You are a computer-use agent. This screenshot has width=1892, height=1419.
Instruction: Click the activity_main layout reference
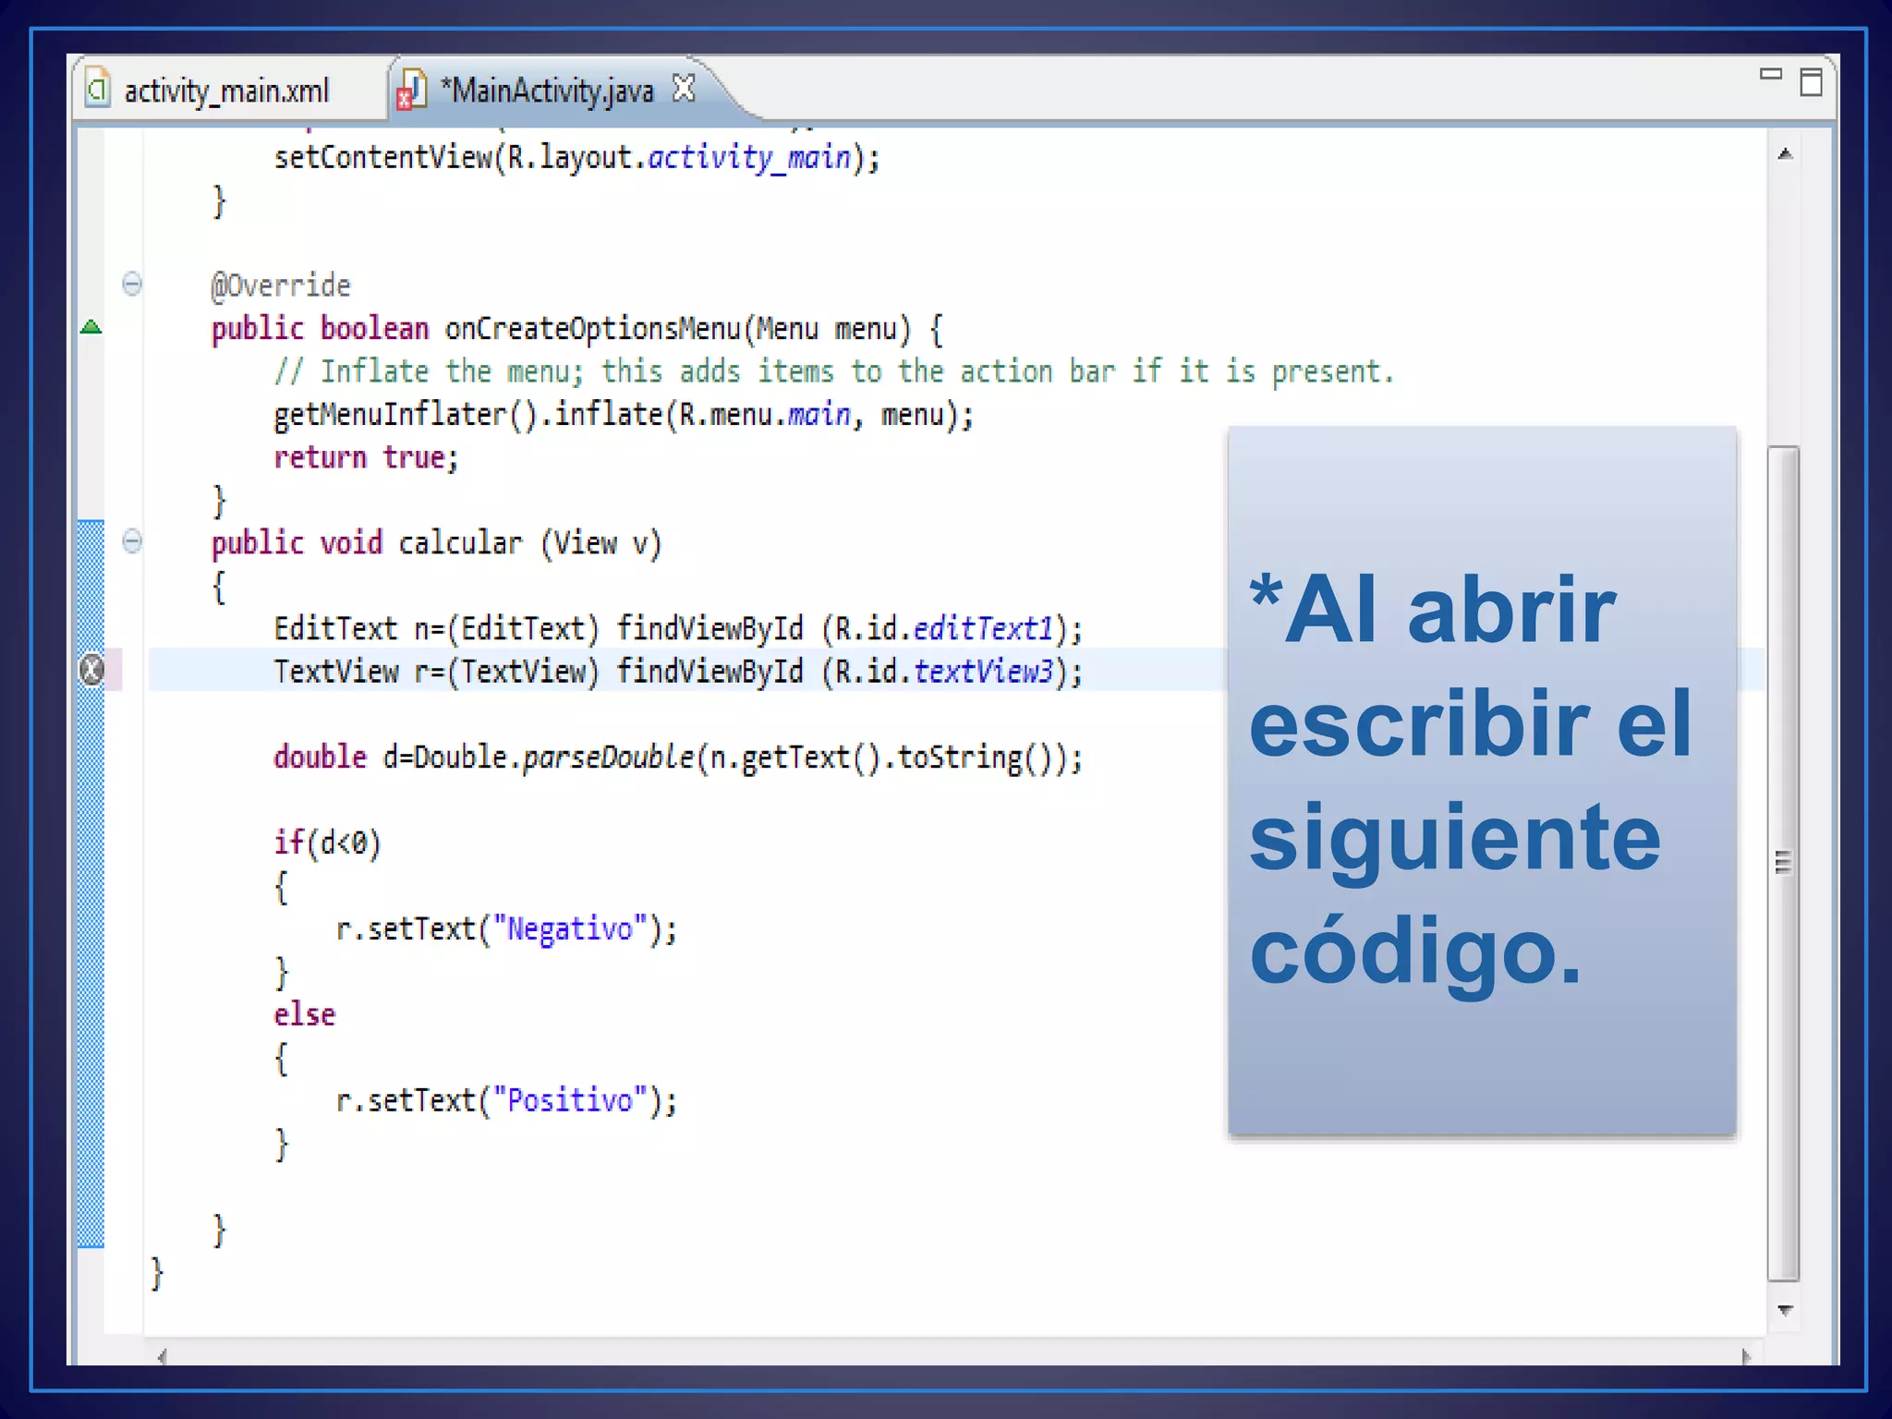(x=748, y=158)
